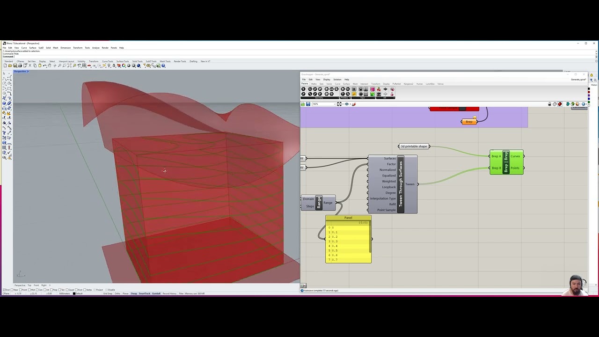Click the Save icon in Rhino toolbar

[15, 66]
